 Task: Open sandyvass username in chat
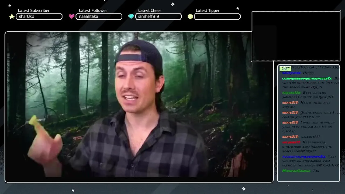click(x=291, y=73)
